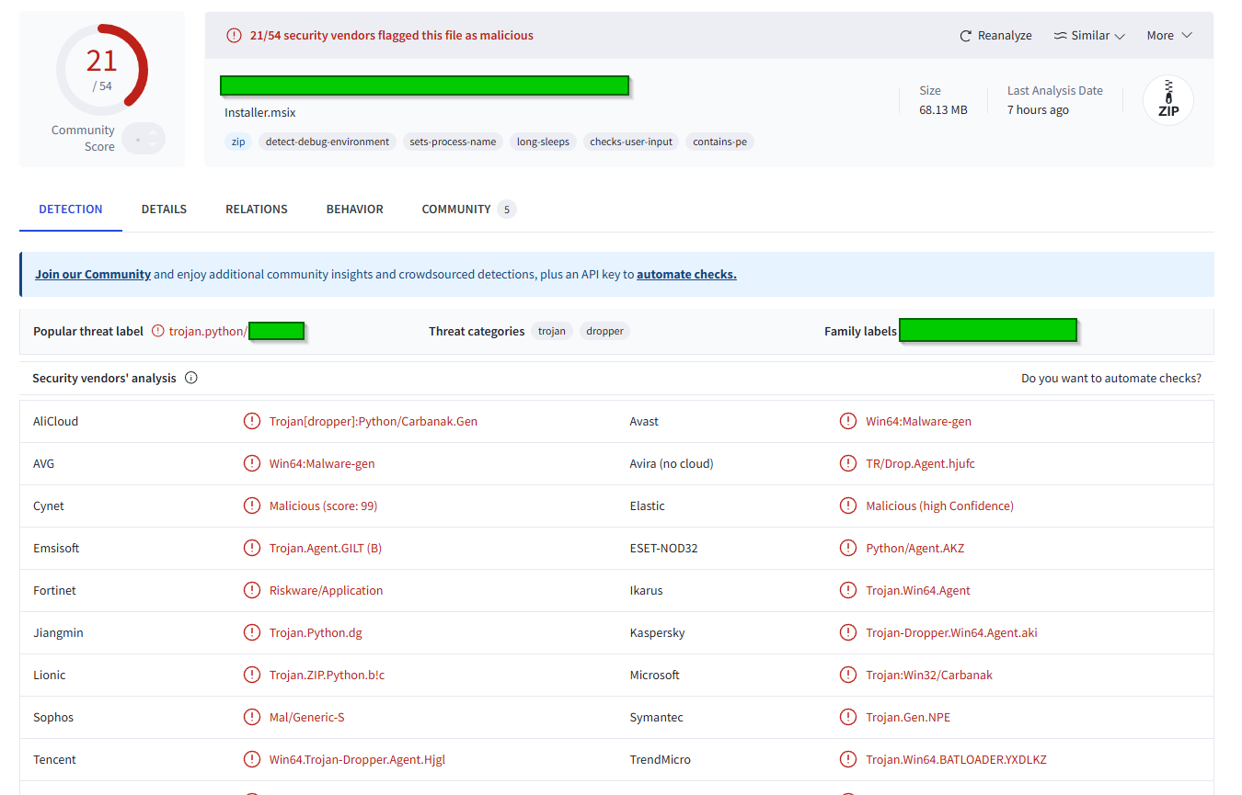Click the exclamation icon in the malicious banner
The height and width of the screenshot is (795, 1242).
click(233, 35)
